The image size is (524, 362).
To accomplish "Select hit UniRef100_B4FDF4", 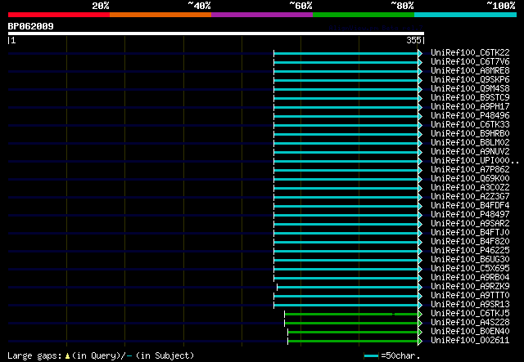I will tap(470, 206).
